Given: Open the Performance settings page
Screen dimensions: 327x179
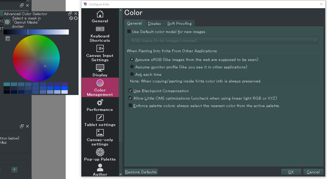Looking at the screenshot, I should pos(100,105).
